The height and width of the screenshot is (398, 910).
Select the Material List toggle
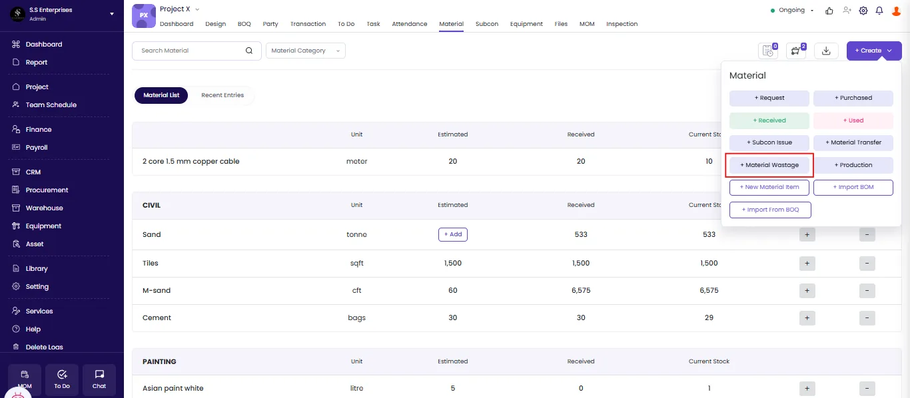[161, 95]
